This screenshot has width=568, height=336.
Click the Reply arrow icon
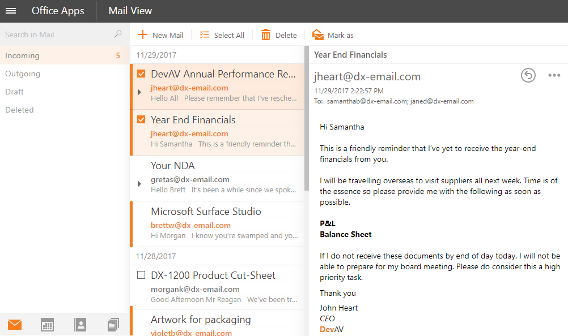[528, 75]
